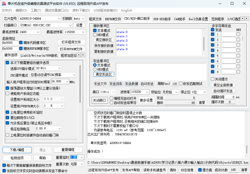Enable 文本模式 checkbox in receive buffer
This screenshot has height=174, width=250.
pos(95,31)
